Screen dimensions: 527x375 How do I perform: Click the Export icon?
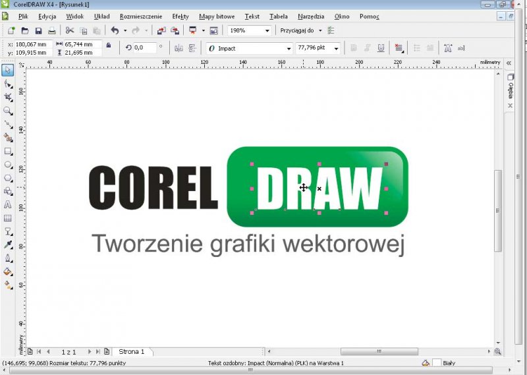click(175, 30)
